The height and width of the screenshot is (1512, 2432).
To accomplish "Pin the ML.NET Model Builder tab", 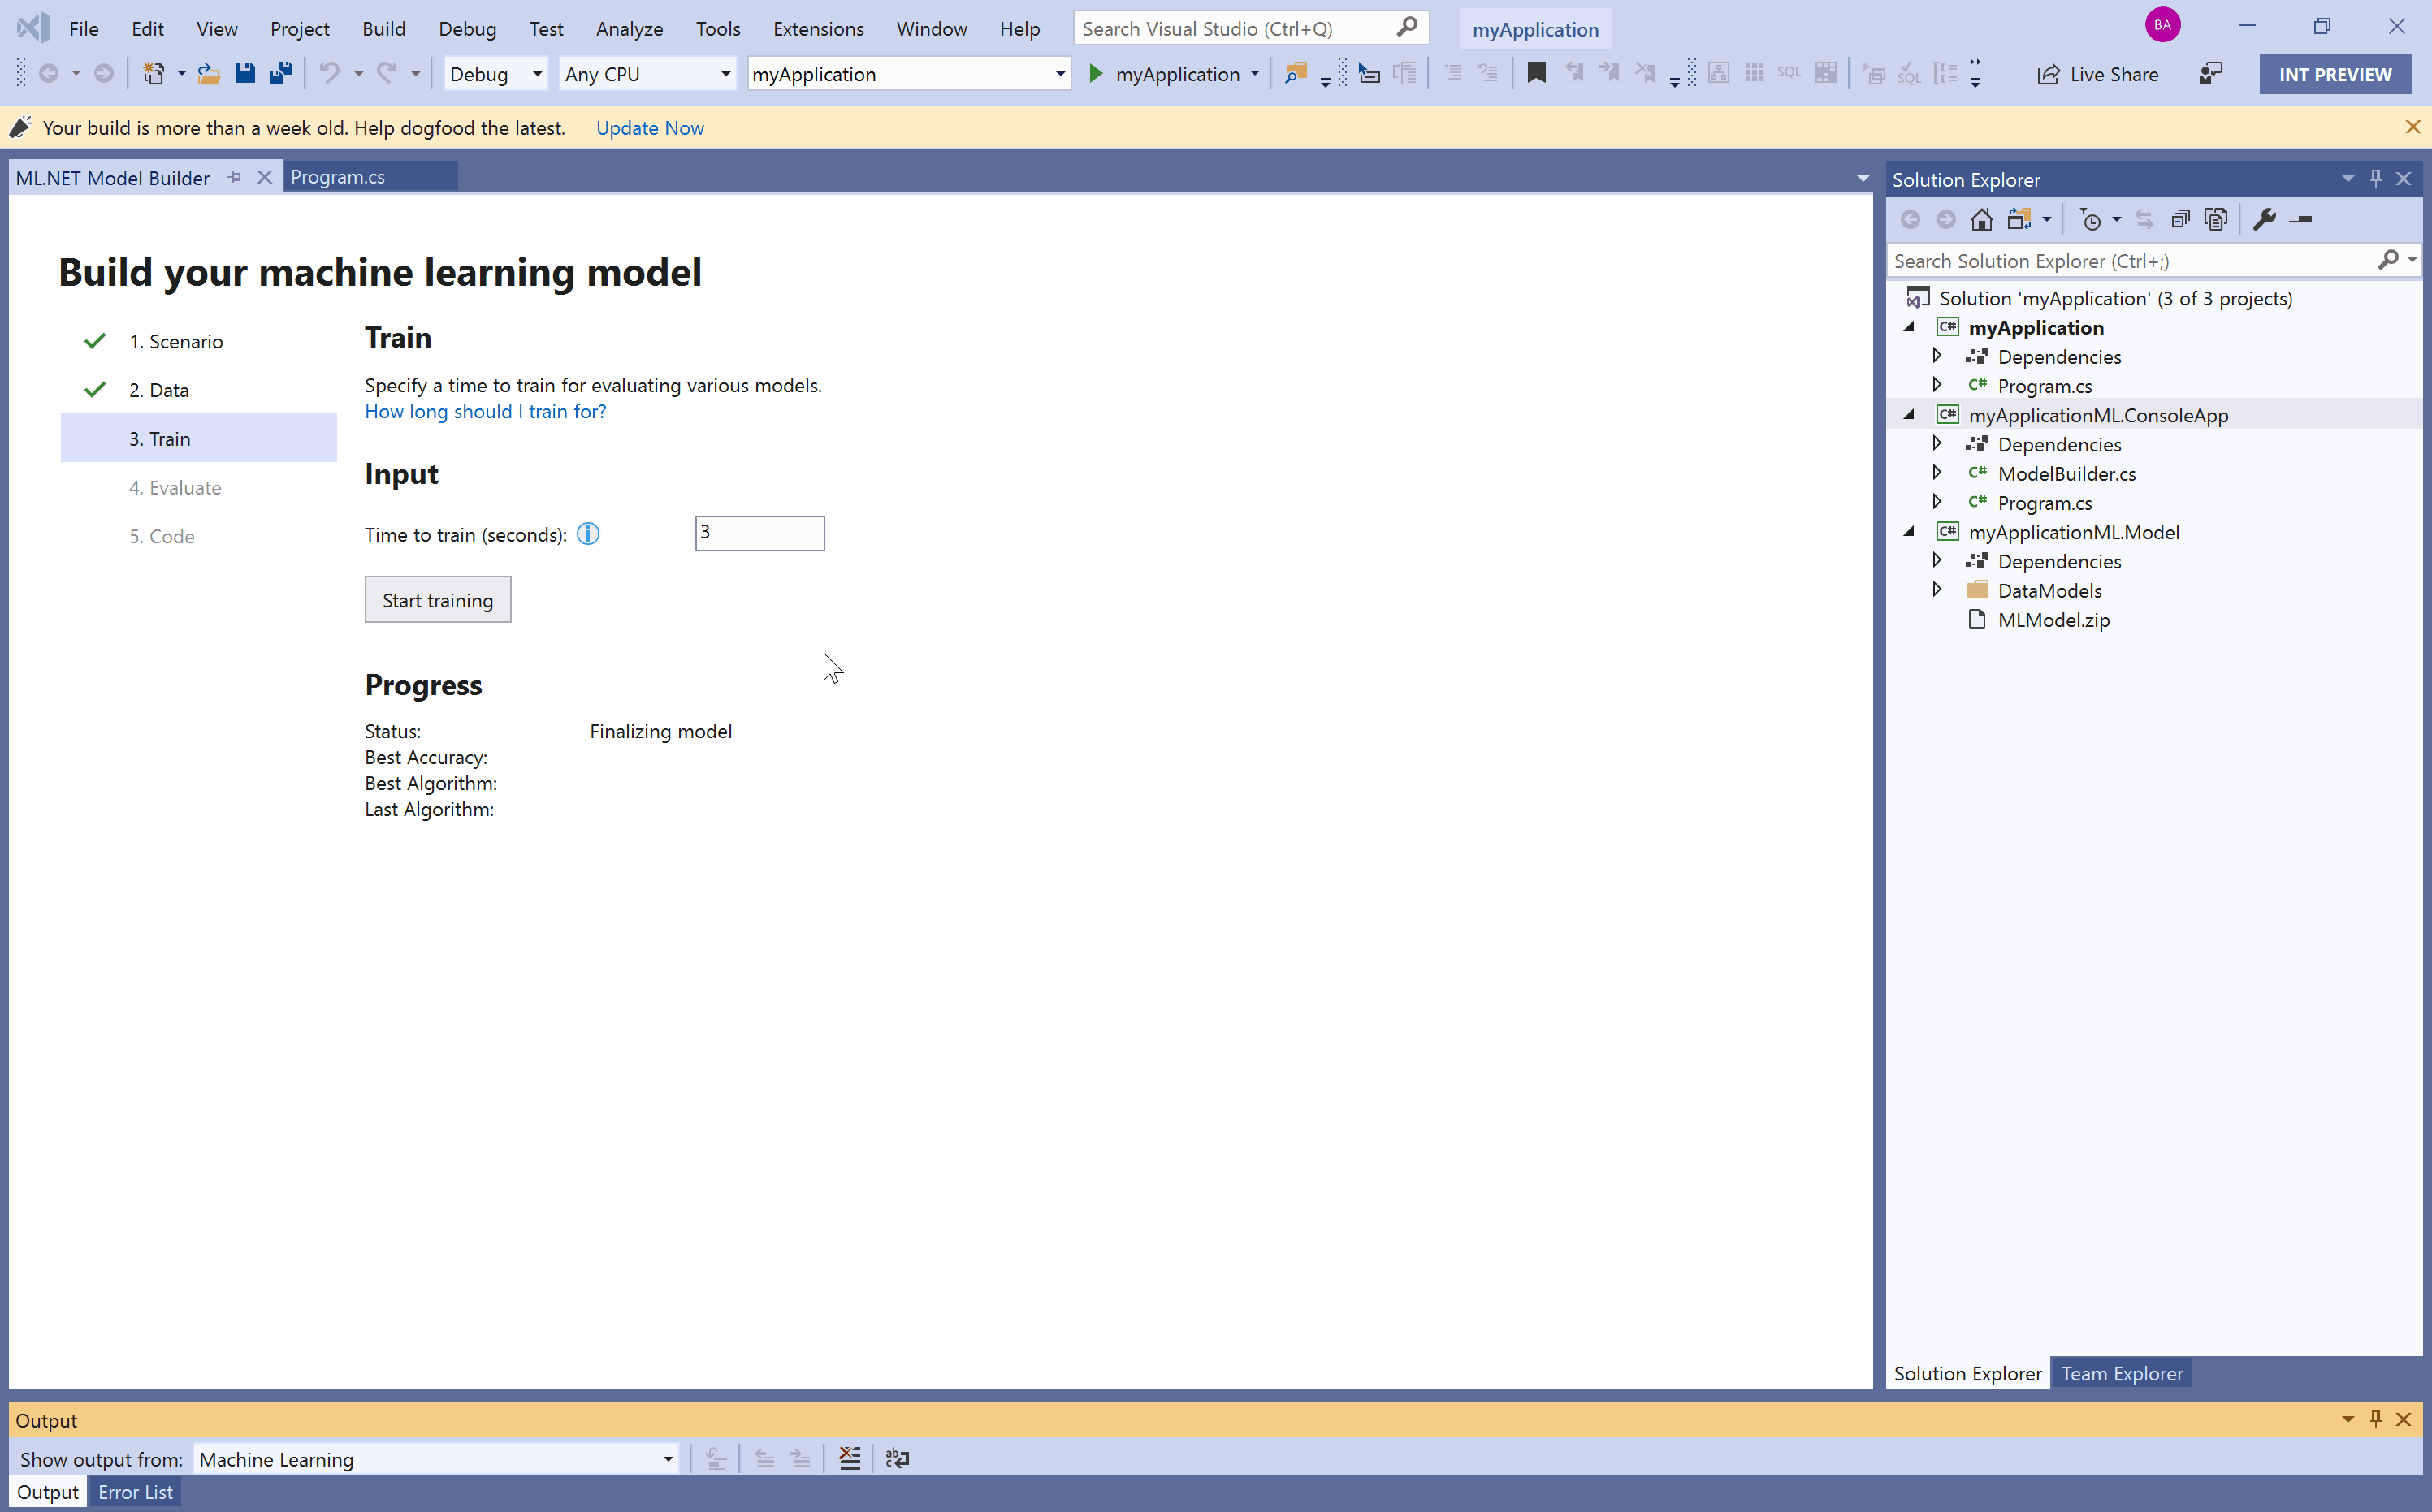I will click(235, 177).
